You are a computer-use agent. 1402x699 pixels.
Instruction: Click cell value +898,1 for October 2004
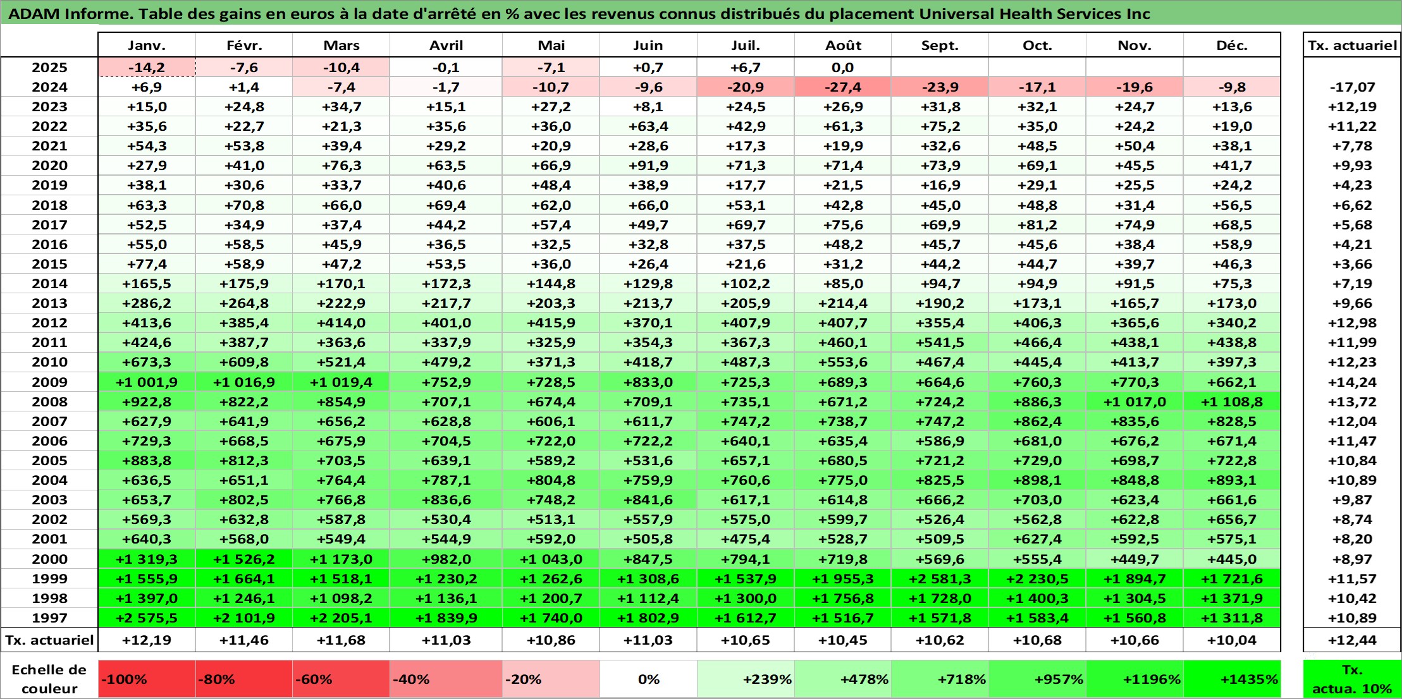click(1037, 480)
